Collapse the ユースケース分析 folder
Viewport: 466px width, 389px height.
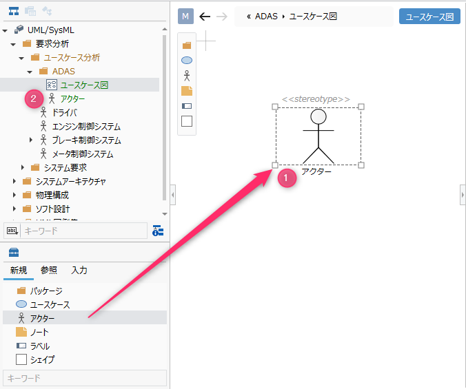coord(21,58)
